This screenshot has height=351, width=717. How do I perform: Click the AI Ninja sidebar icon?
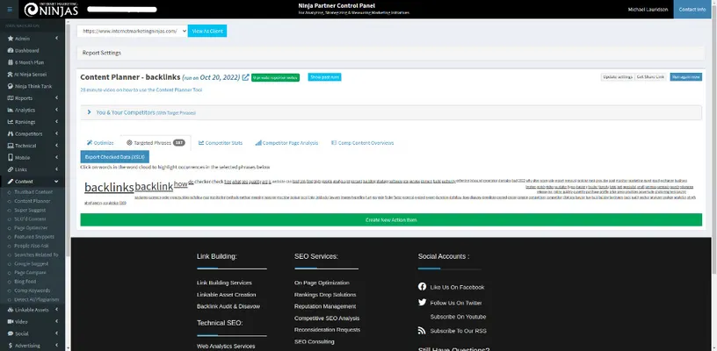click(x=9, y=75)
